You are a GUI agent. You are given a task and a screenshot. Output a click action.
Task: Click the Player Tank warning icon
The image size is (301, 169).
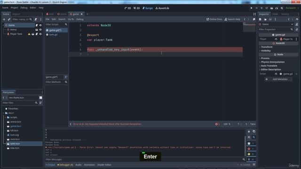point(29,34)
